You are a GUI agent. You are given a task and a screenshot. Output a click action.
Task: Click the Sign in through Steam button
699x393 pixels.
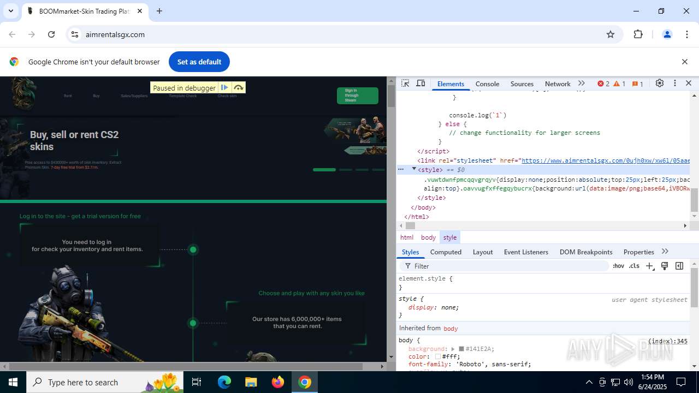tap(357, 96)
